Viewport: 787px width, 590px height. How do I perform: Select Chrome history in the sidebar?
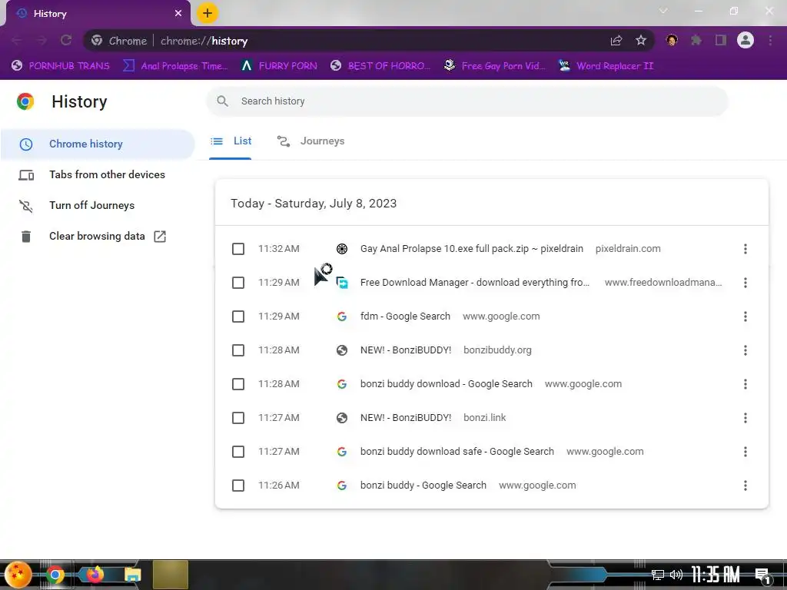click(x=98, y=144)
